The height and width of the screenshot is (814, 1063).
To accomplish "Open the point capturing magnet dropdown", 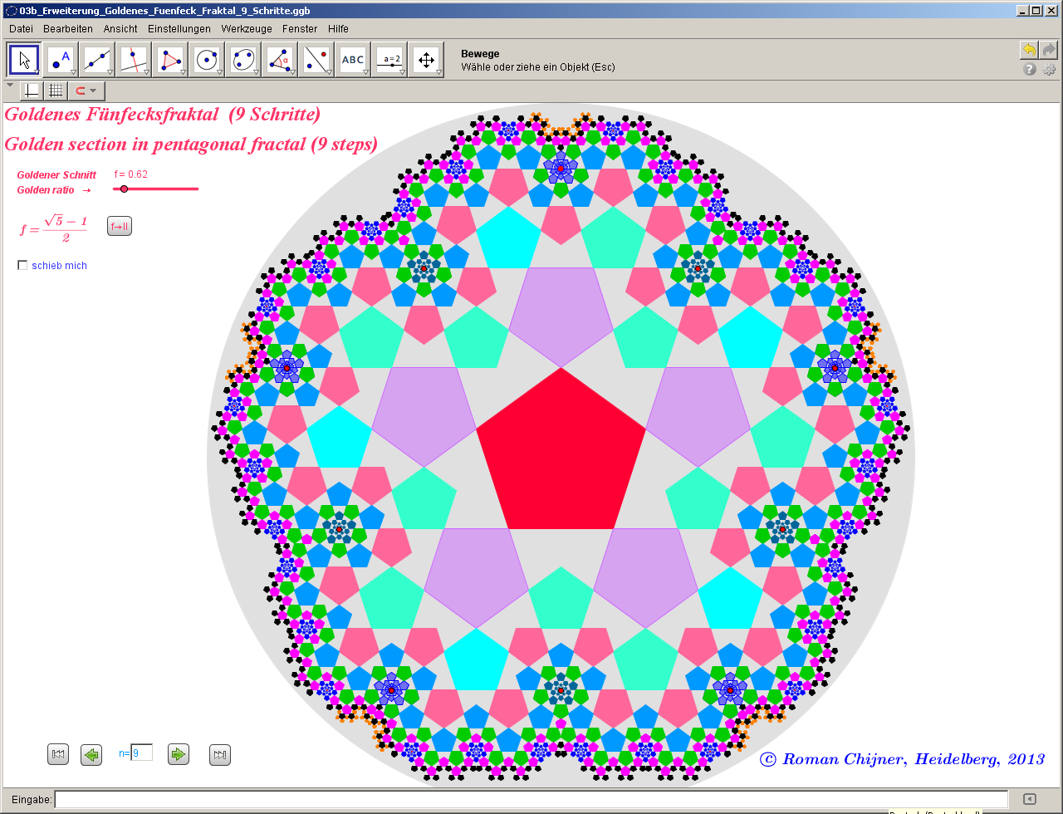I will (86, 91).
